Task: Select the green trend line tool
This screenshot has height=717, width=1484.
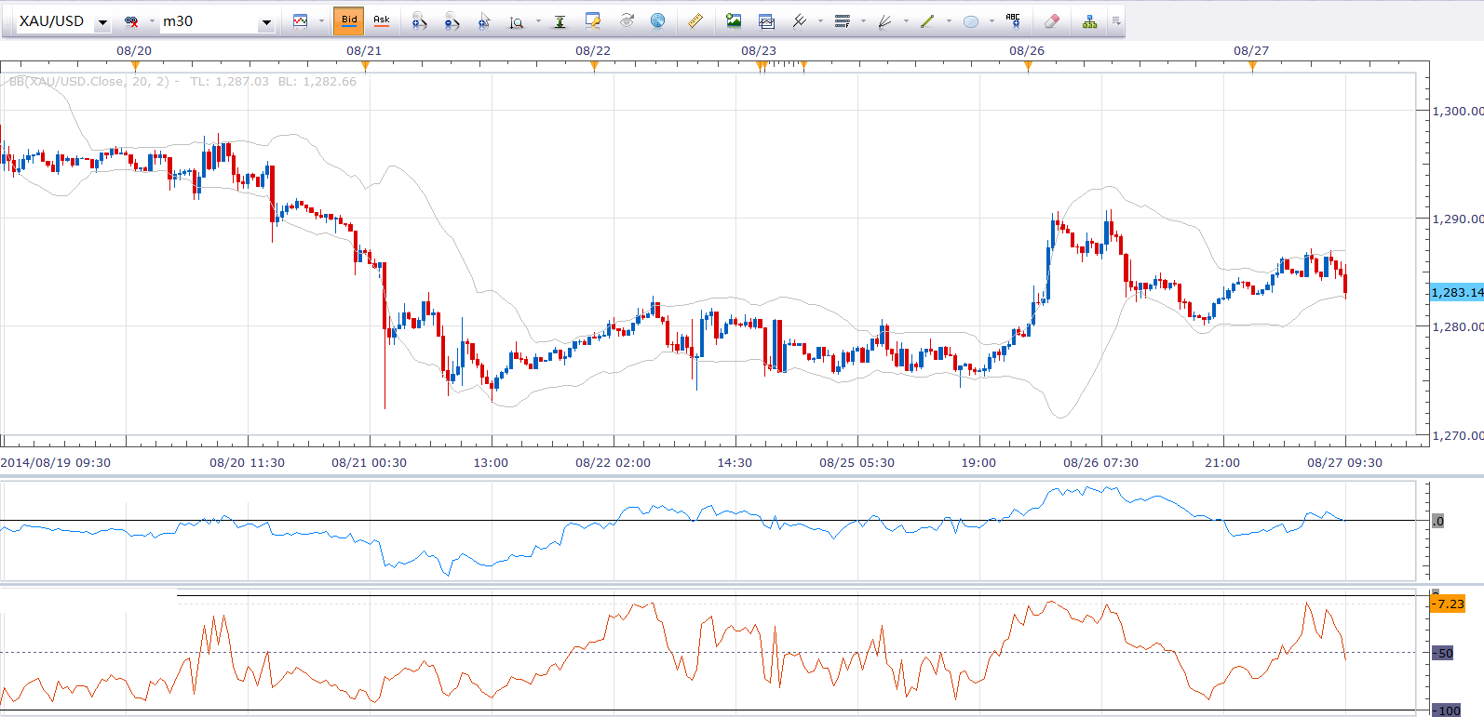Action: [x=927, y=20]
